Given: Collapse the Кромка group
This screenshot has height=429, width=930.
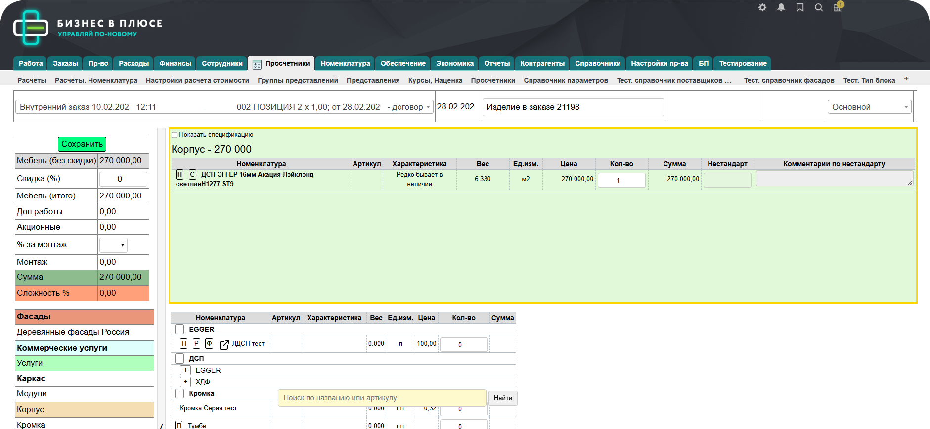Looking at the screenshot, I should [x=179, y=393].
